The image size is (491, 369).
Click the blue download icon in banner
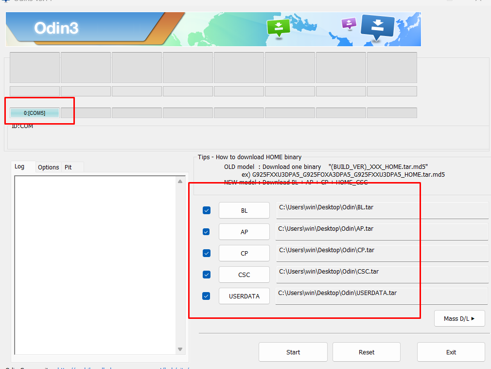point(378,26)
